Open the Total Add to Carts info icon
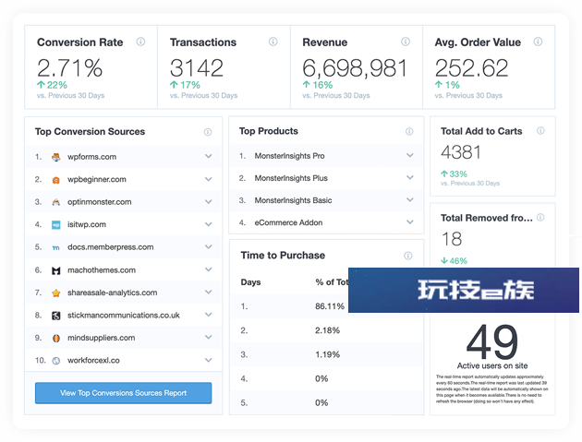This screenshot has width=582, height=442. pyautogui.click(x=540, y=130)
